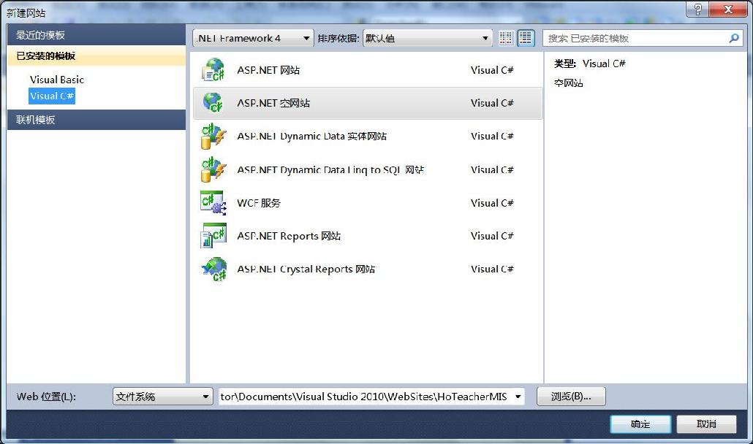Switch to small icons view

coord(506,38)
